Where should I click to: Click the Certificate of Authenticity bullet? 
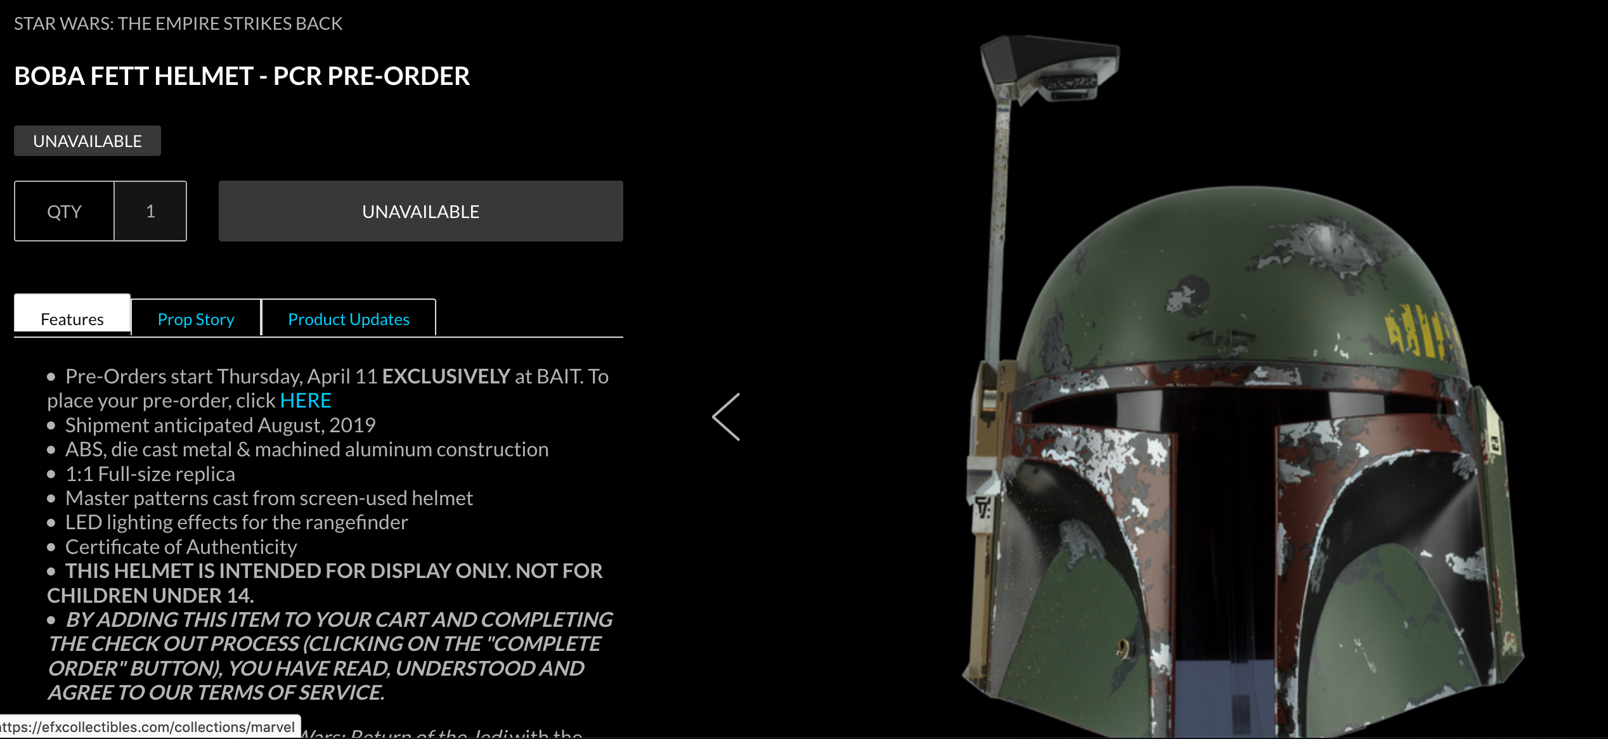point(181,547)
